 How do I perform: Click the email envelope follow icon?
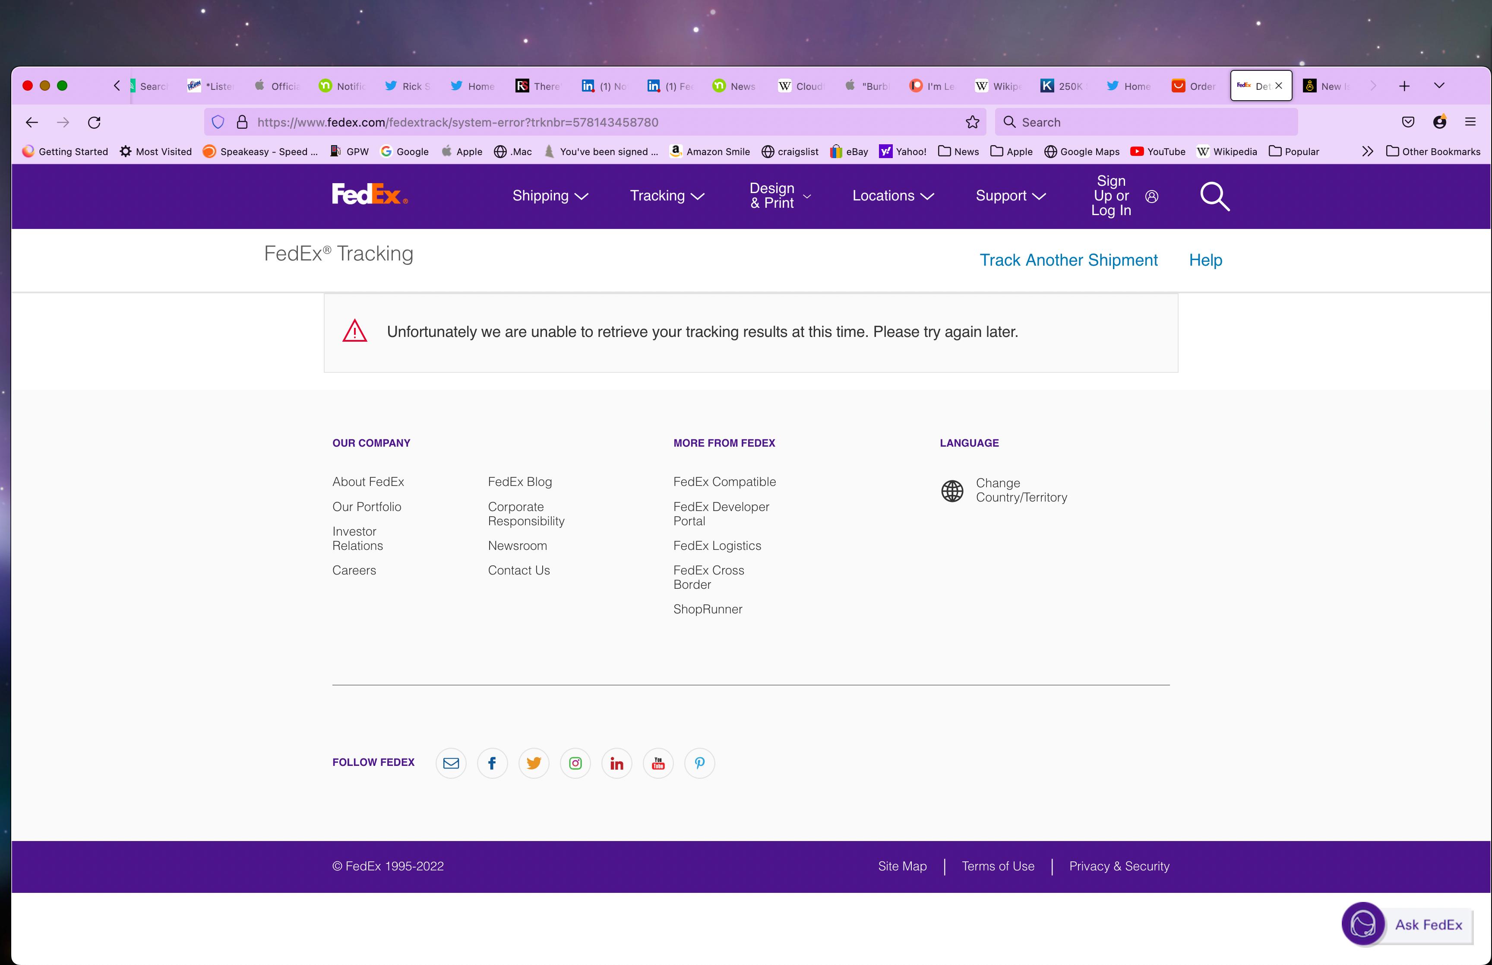[x=451, y=763]
